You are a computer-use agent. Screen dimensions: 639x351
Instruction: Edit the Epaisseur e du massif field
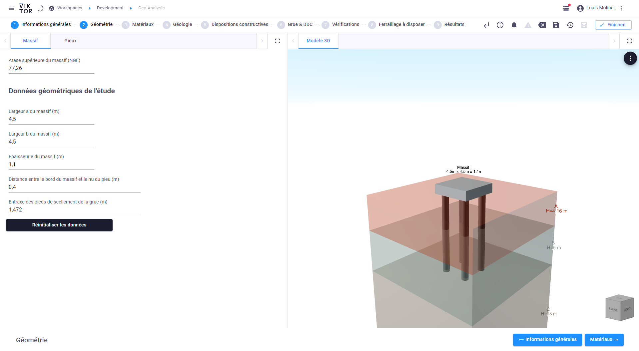[x=51, y=165]
